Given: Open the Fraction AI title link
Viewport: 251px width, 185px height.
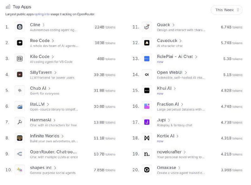Looking at the screenshot, I should (x=168, y=104).
